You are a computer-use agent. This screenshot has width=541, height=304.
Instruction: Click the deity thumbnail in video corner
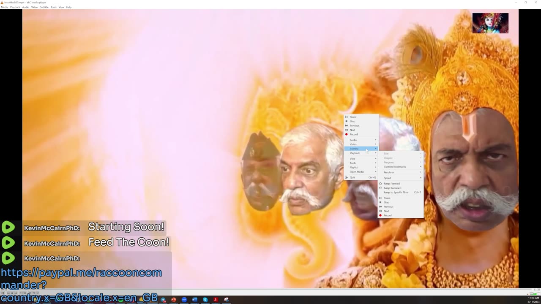point(490,23)
